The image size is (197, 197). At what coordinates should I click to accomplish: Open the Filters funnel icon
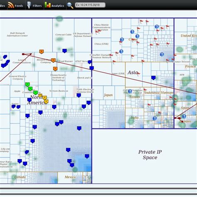click(x=29, y=5)
